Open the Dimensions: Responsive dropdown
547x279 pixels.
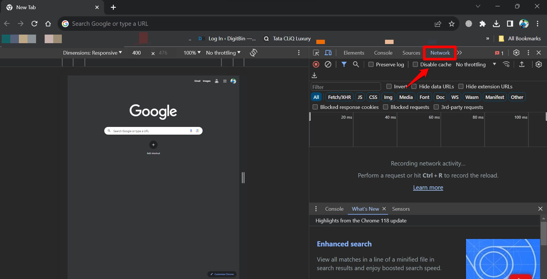pyautogui.click(x=92, y=53)
